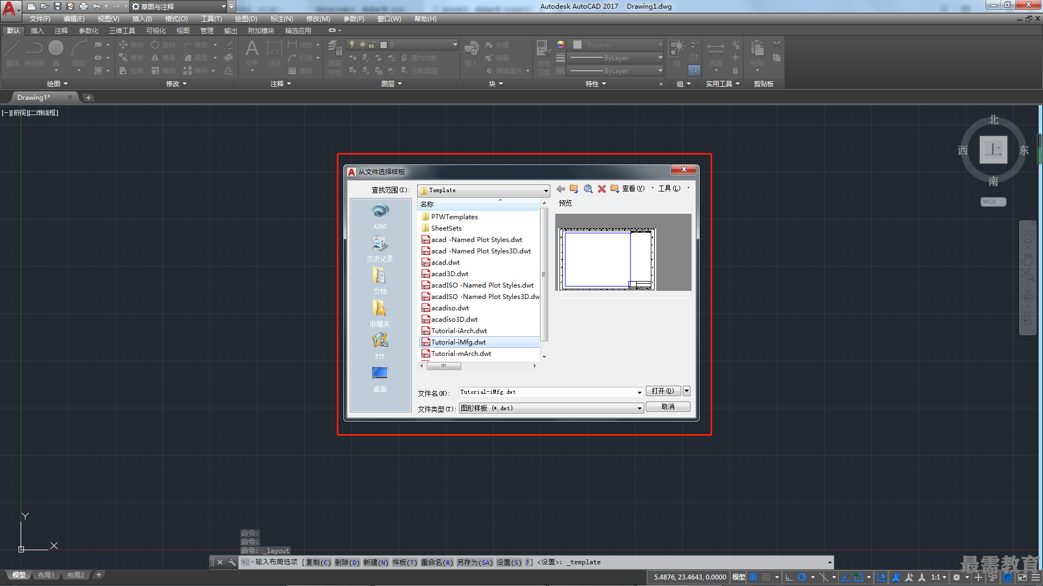Open Documents location in dialog sidebar
1043x586 pixels.
point(380,281)
